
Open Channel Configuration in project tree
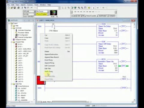(x=25, y=37)
